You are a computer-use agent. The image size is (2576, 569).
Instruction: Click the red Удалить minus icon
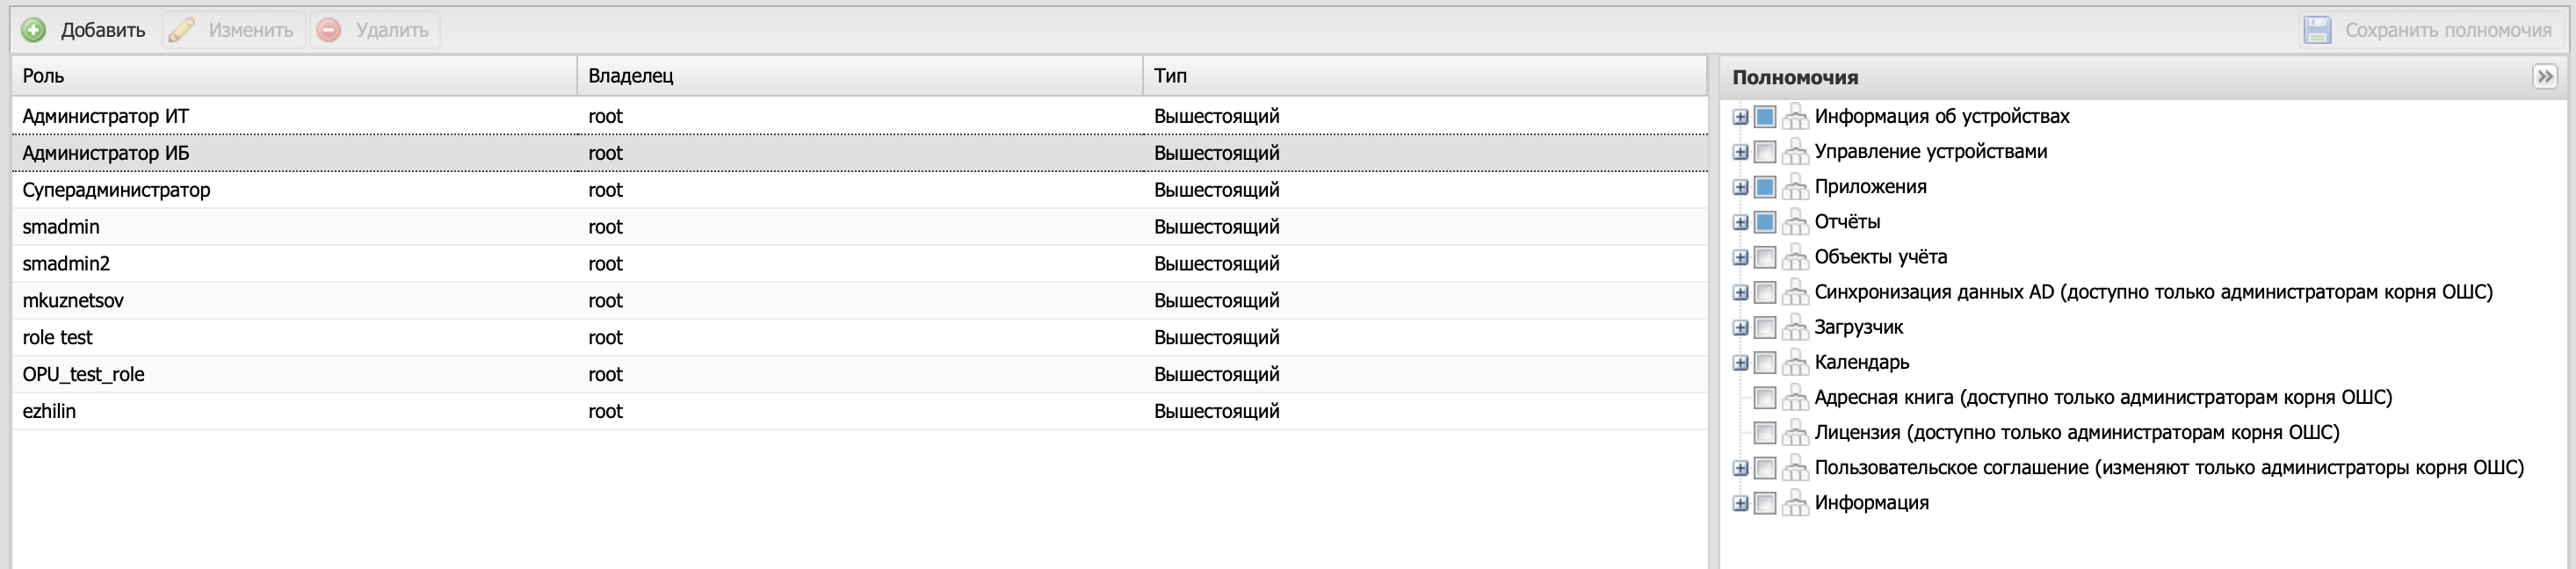(x=329, y=30)
